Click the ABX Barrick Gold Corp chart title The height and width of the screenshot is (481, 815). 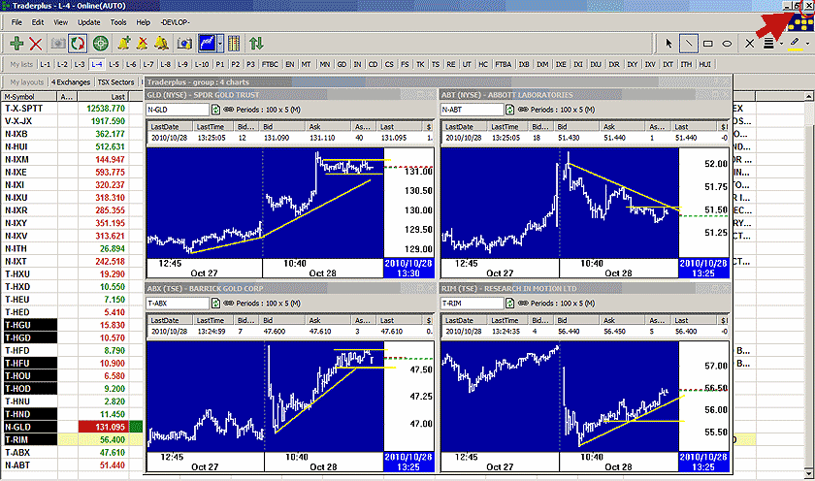point(206,288)
